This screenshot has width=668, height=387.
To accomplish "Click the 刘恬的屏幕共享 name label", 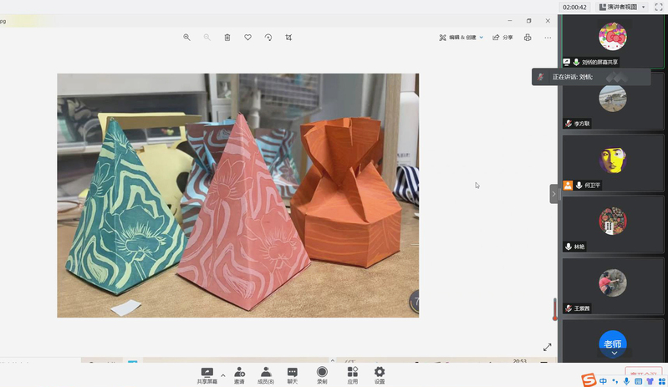I will pos(599,62).
